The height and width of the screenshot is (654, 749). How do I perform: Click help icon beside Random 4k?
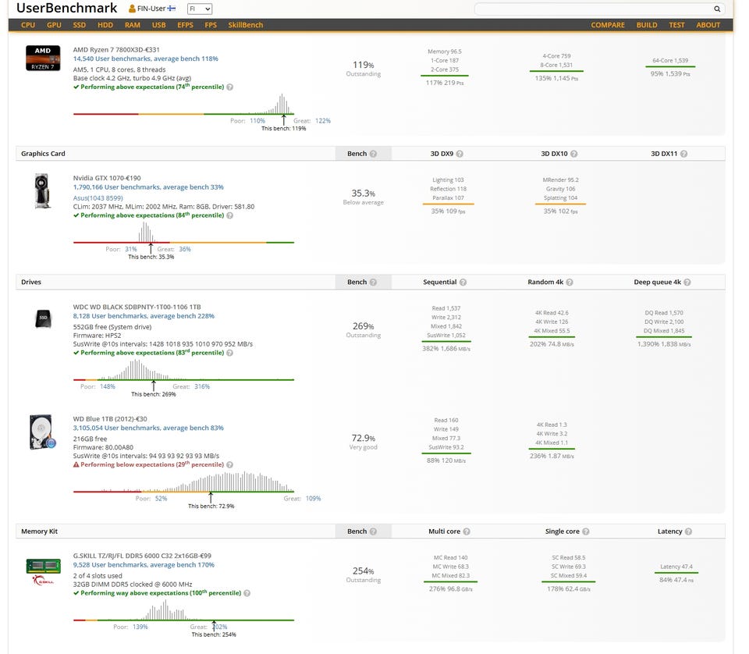[x=570, y=283]
